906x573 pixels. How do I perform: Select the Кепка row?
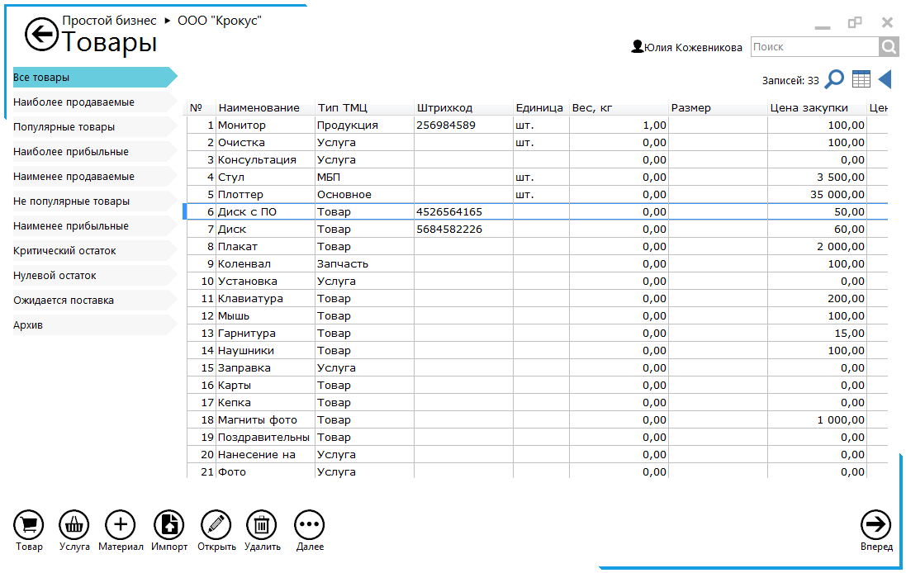point(538,403)
